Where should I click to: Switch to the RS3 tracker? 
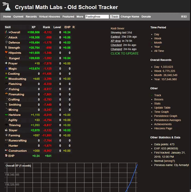pyautogui.click(x=184, y=17)
